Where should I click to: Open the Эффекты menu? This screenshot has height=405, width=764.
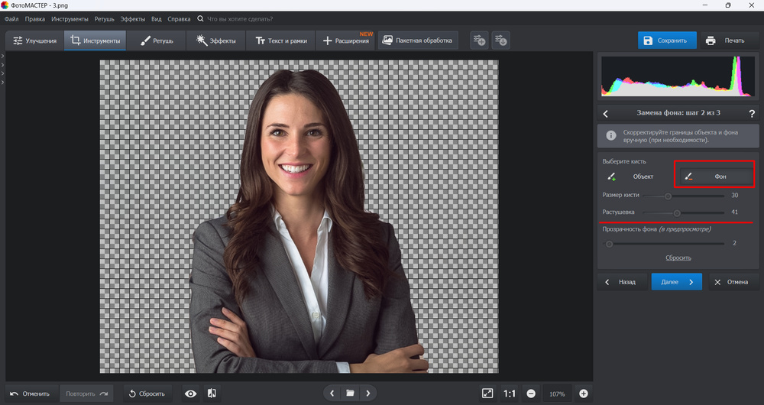click(x=132, y=18)
